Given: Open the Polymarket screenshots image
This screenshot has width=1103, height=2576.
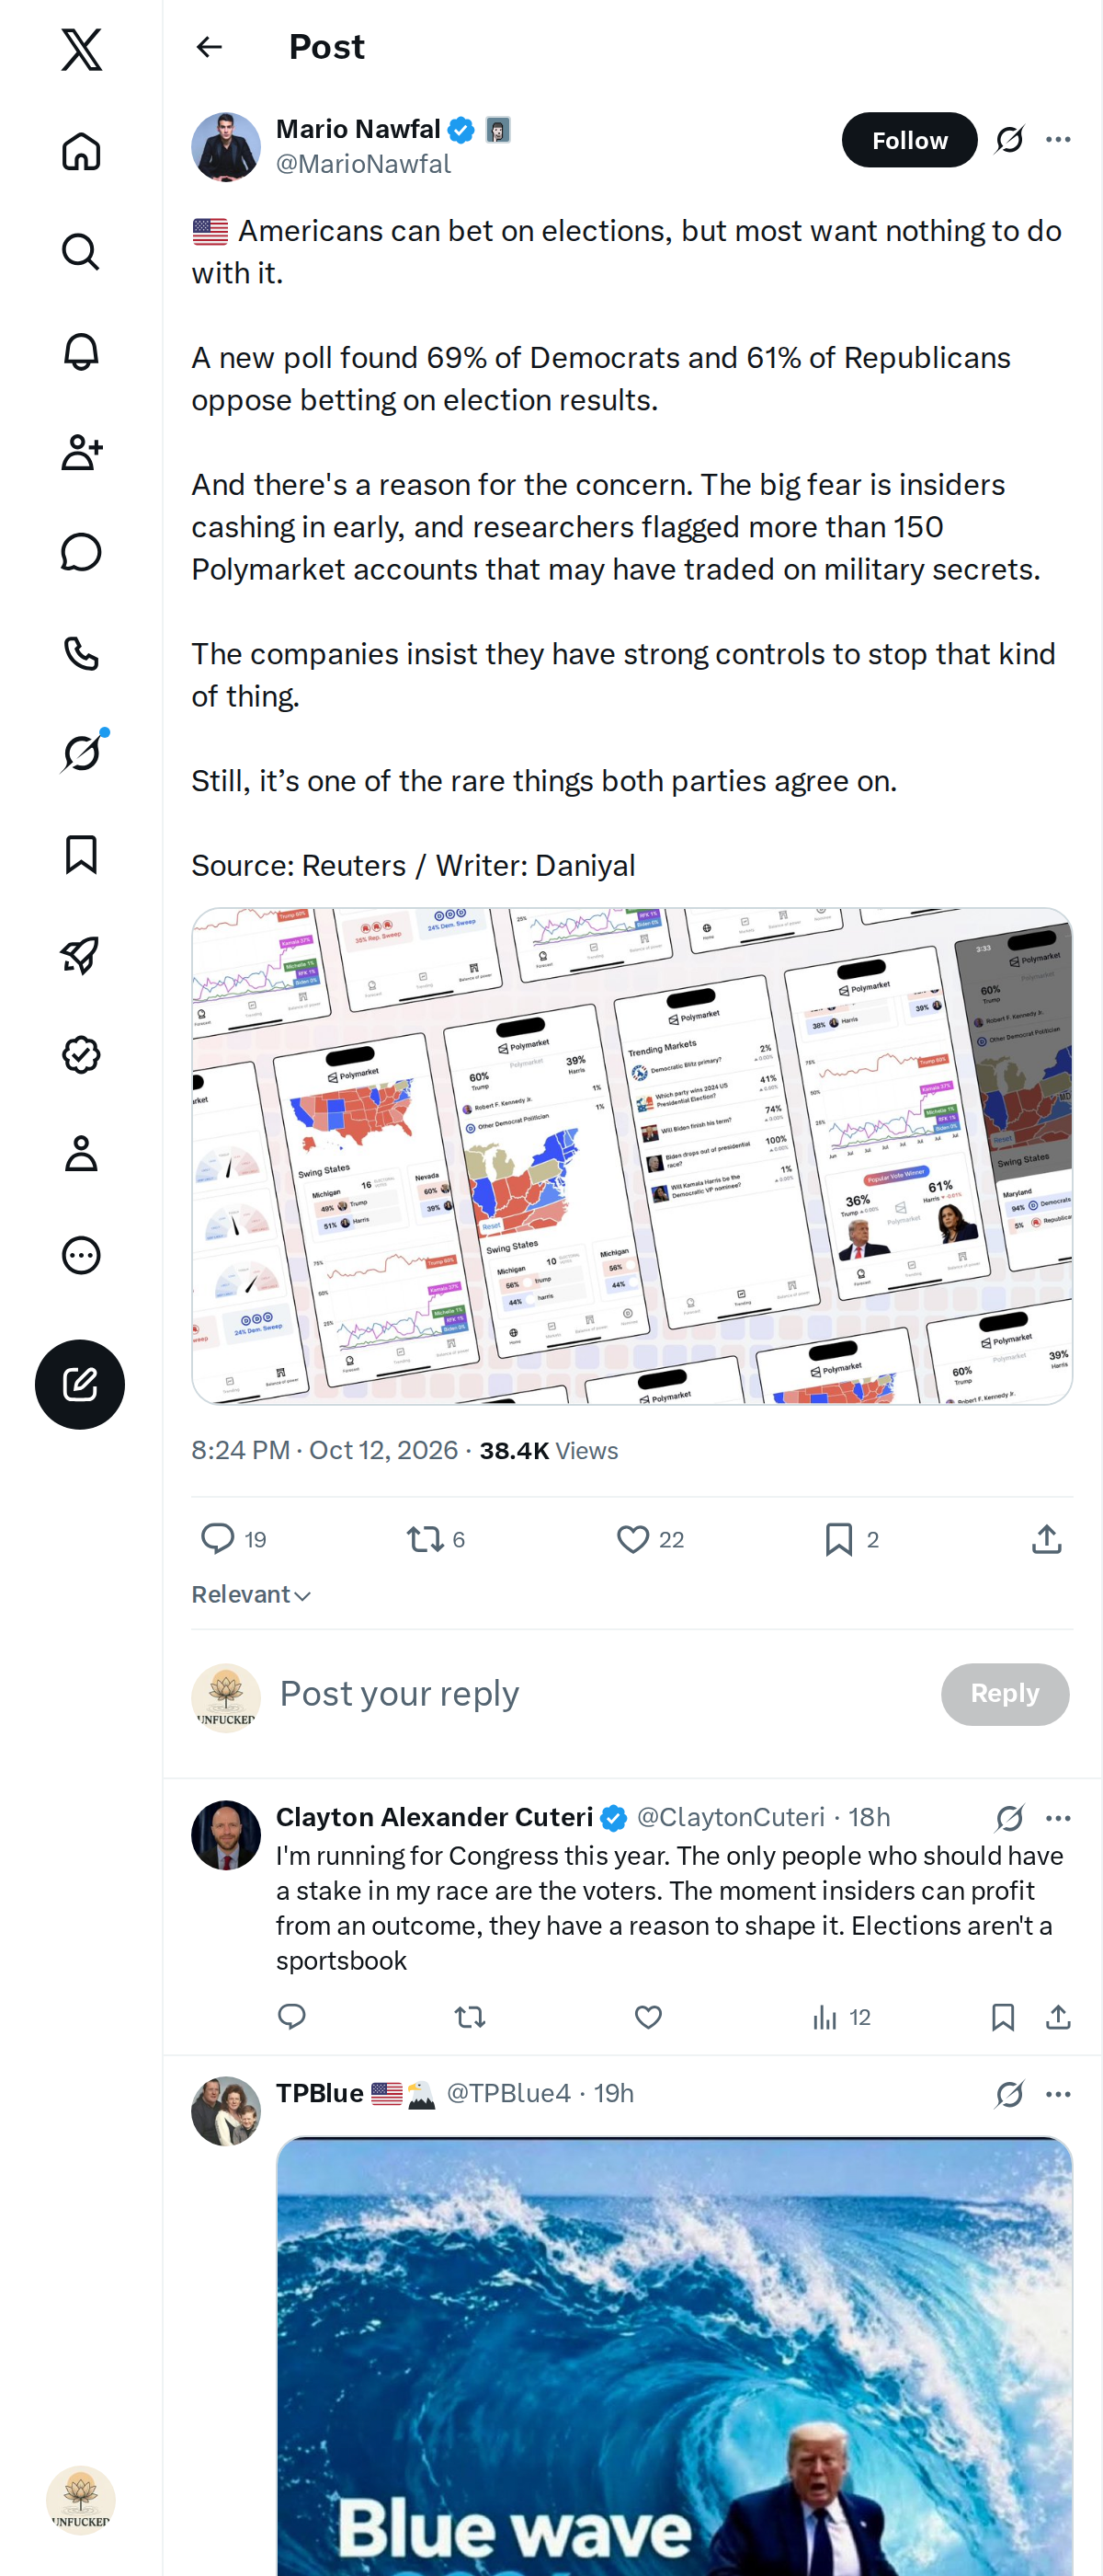Looking at the screenshot, I should click(x=631, y=1156).
